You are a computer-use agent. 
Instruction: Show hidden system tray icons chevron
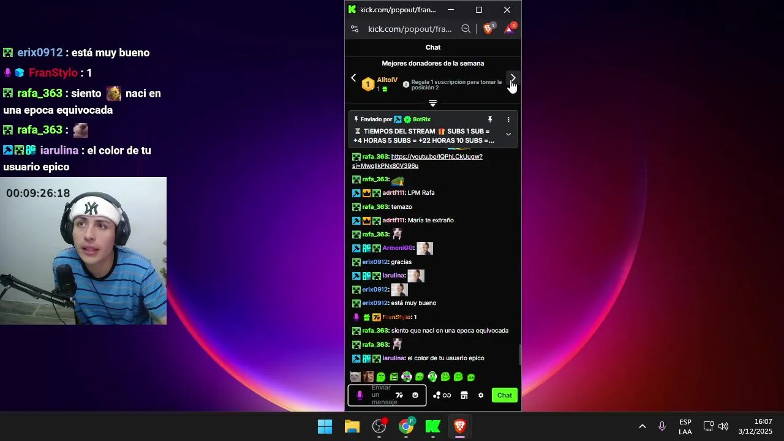point(643,426)
